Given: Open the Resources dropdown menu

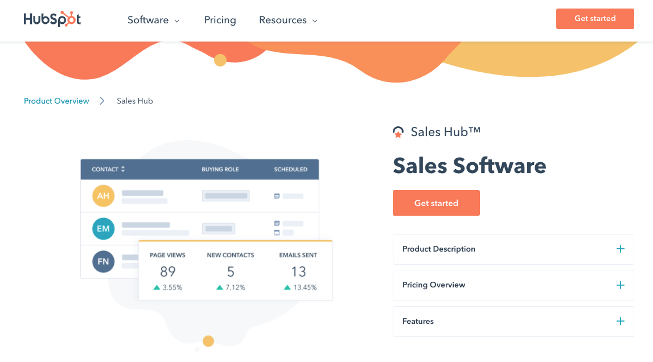Looking at the screenshot, I should [x=288, y=20].
